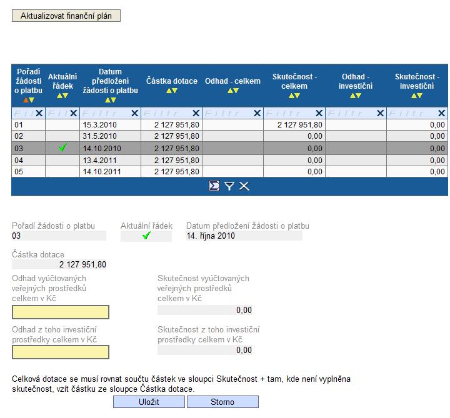Image resolution: width=450 pixels, height=418 pixels.
Task: Click Pořadí žádosti o platbu field value 03
Action: click(x=59, y=236)
